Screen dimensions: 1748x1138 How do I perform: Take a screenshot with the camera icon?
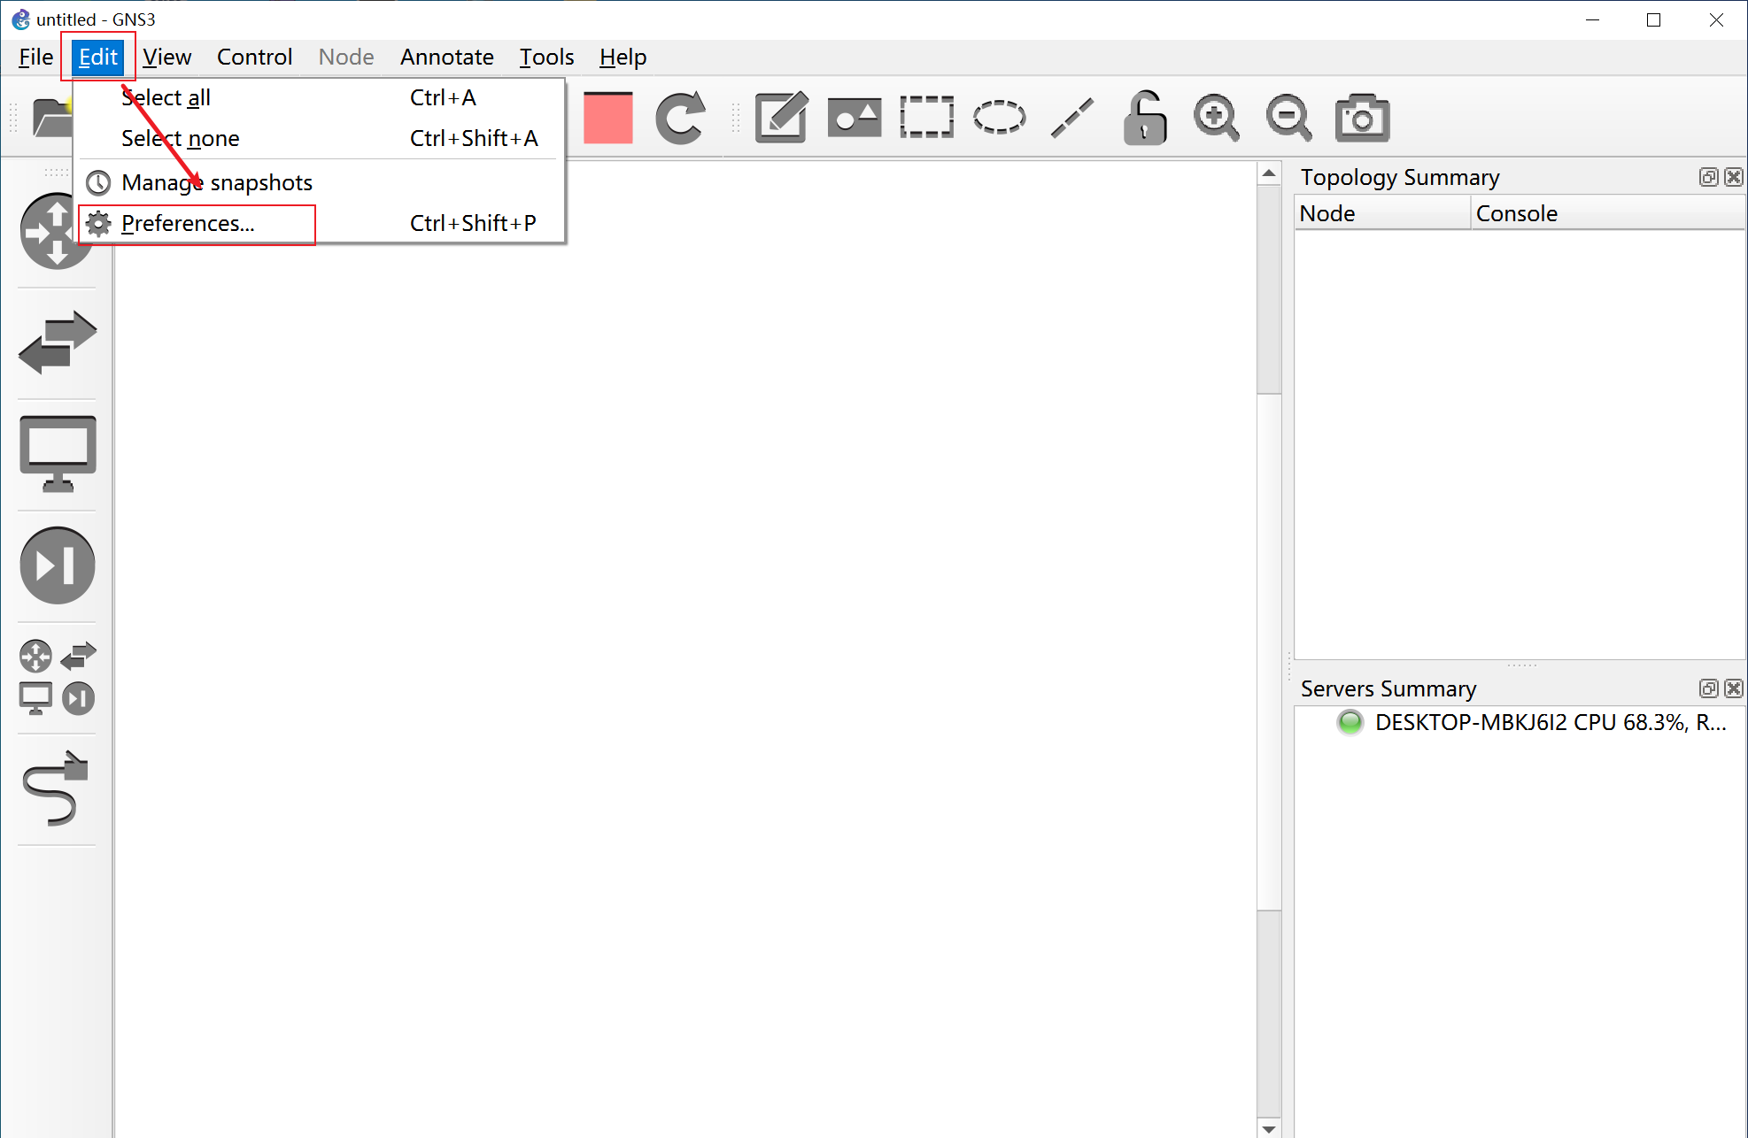tap(1362, 118)
